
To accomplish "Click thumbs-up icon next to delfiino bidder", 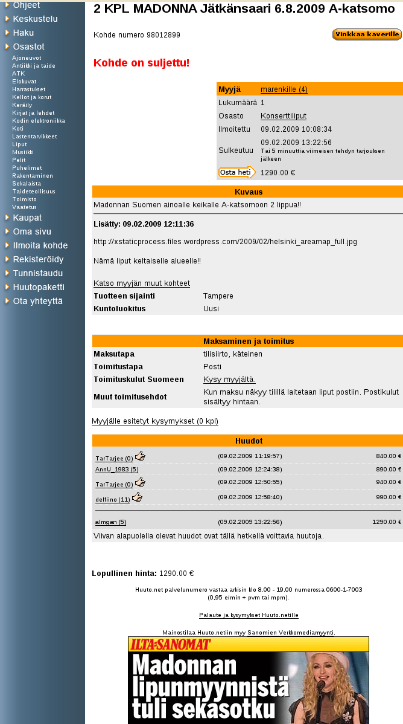I will (137, 497).
